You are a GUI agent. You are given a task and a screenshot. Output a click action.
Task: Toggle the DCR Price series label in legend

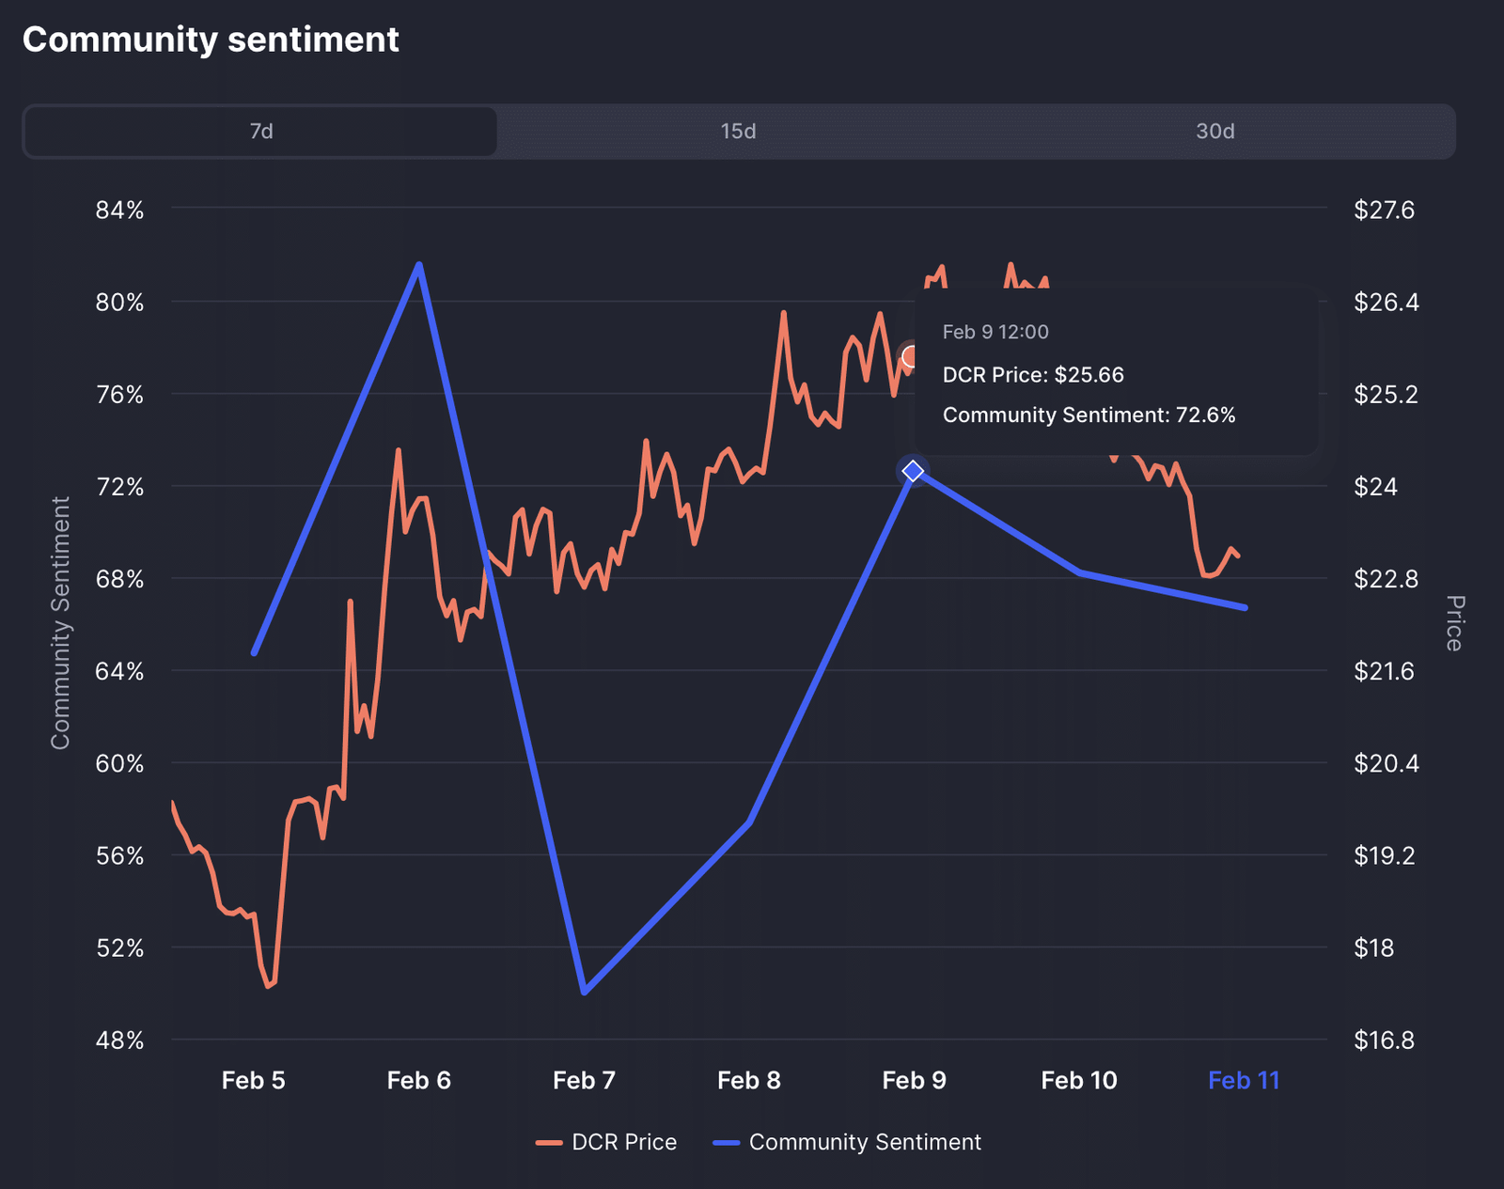point(624,1142)
